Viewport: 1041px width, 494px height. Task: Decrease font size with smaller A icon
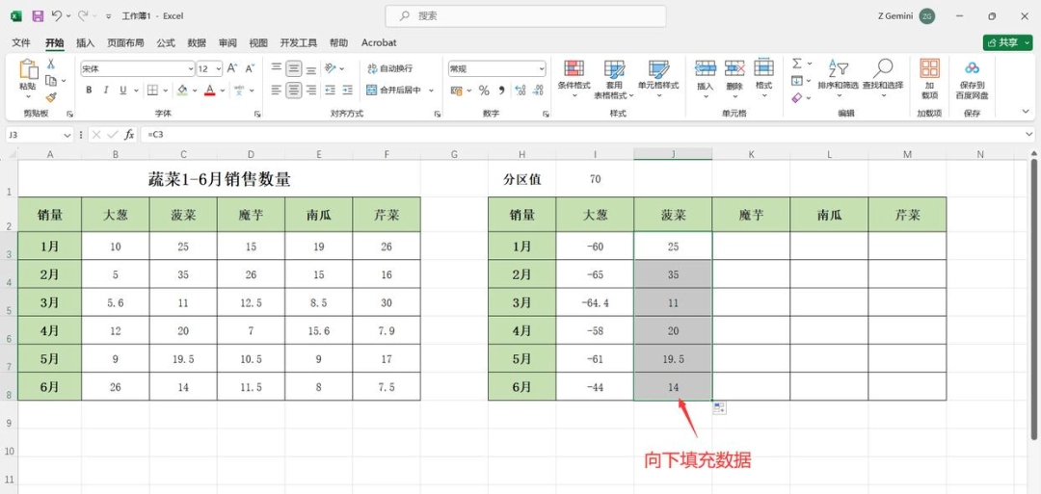tap(250, 68)
